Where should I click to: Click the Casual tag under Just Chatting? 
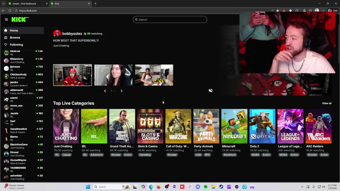pos(66,155)
